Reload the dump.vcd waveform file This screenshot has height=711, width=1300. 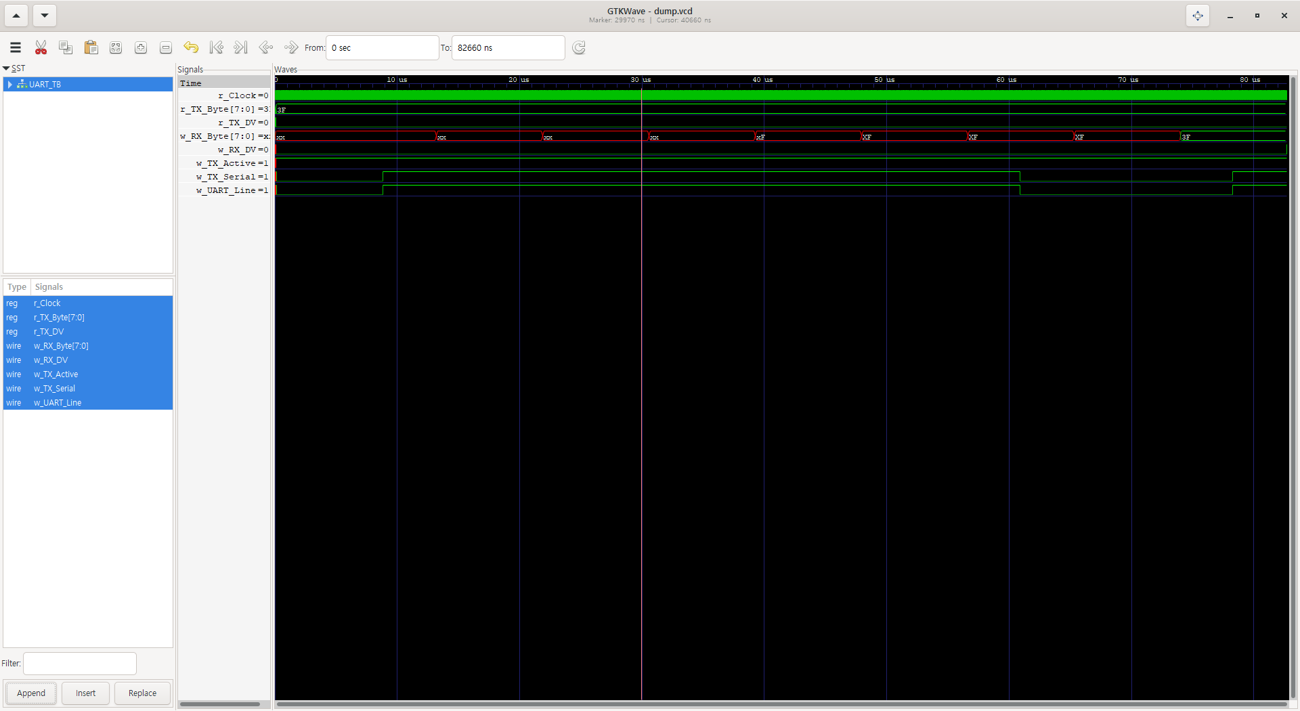(579, 47)
